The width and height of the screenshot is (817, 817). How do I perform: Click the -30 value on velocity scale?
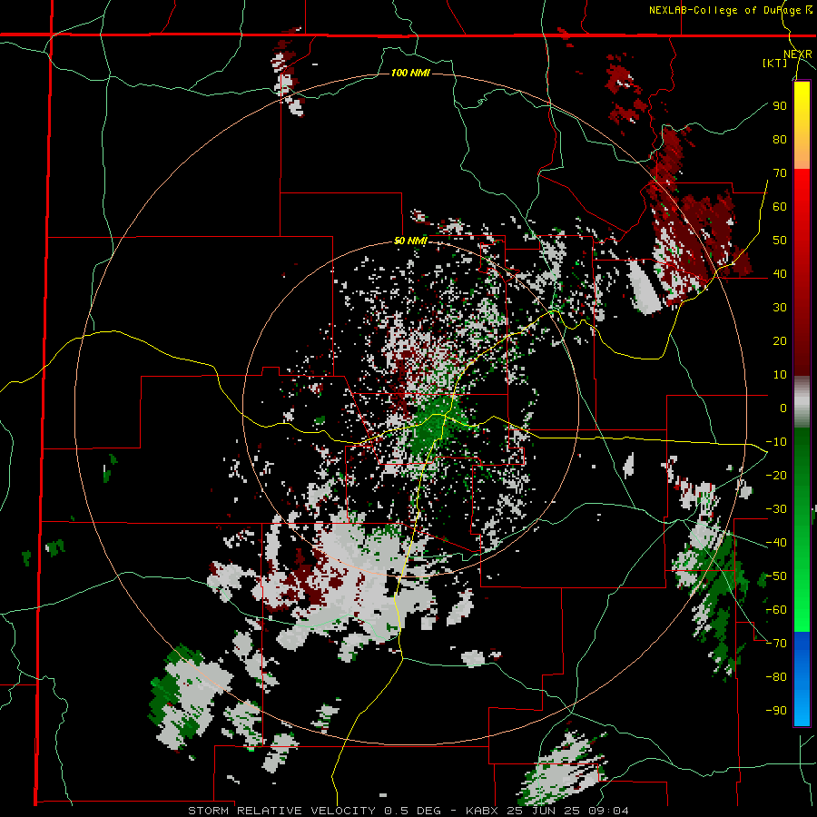[x=776, y=509]
